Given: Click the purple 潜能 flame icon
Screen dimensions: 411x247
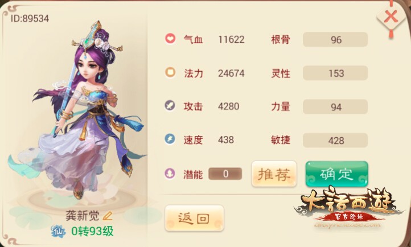Looking at the screenshot, I should pyautogui.click(x=170, y=173).
